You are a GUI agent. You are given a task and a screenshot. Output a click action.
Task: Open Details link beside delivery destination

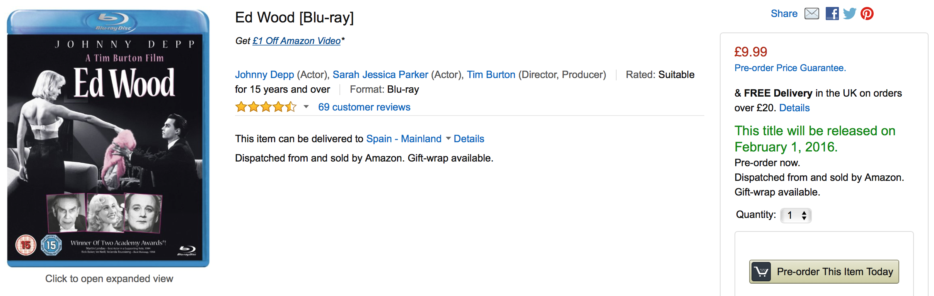click(469, 139)
